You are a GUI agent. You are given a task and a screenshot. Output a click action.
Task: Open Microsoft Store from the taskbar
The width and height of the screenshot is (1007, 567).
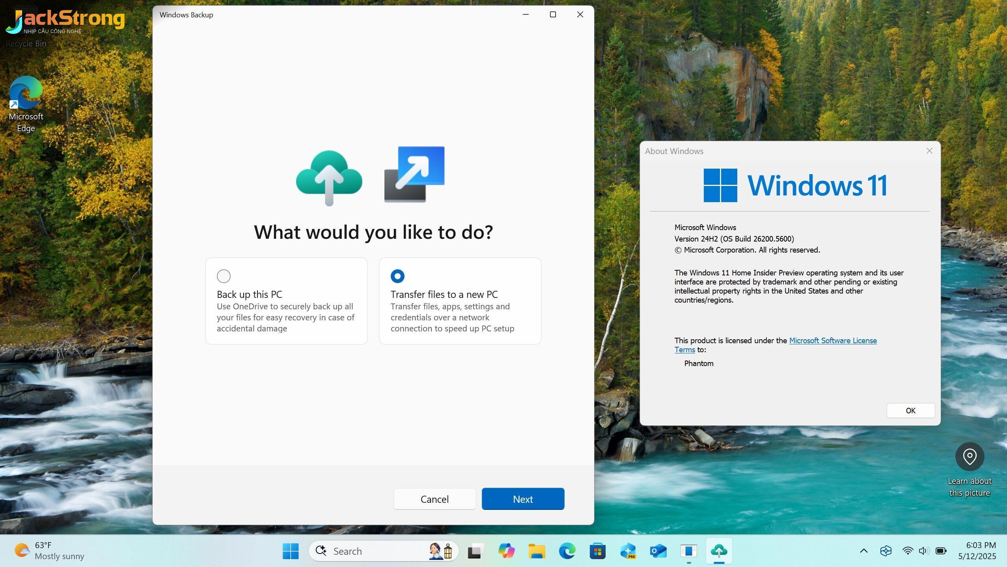coord(597,551)
